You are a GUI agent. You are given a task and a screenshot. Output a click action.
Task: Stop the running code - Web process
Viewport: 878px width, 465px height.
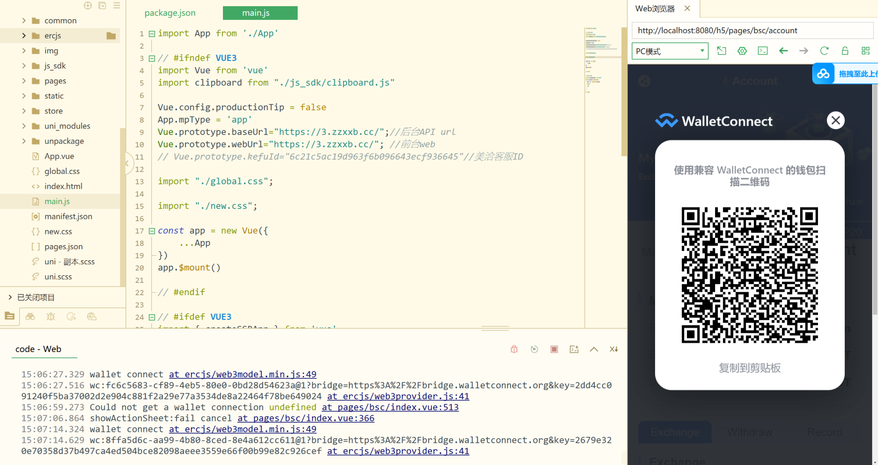pyautogui.click(x=554, y=349)
